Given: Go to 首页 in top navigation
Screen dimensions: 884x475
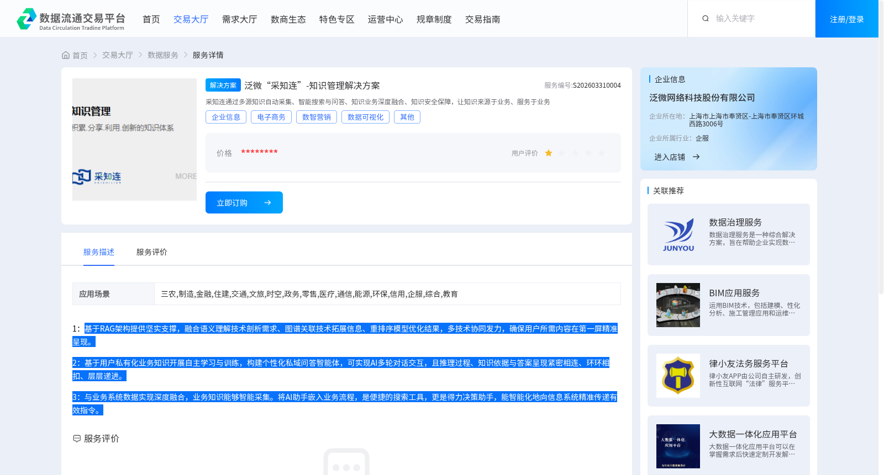Looking at the screenshot, I should click(x=151, y=19).
